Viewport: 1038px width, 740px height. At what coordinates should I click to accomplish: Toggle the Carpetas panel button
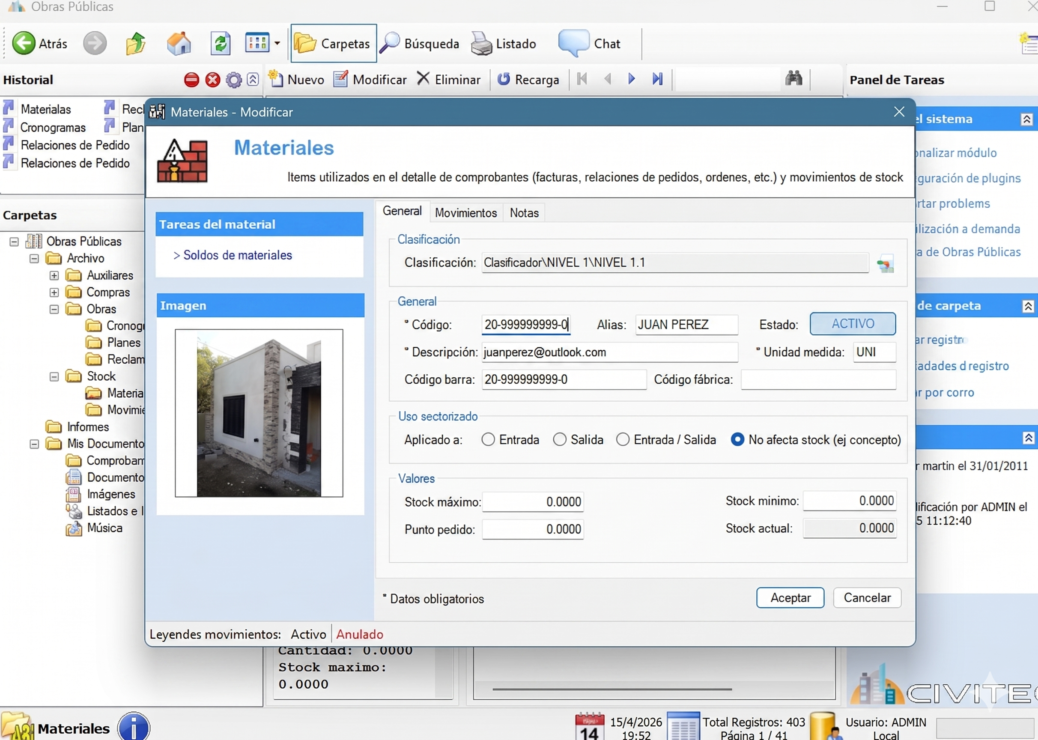[x=334, y=43]
